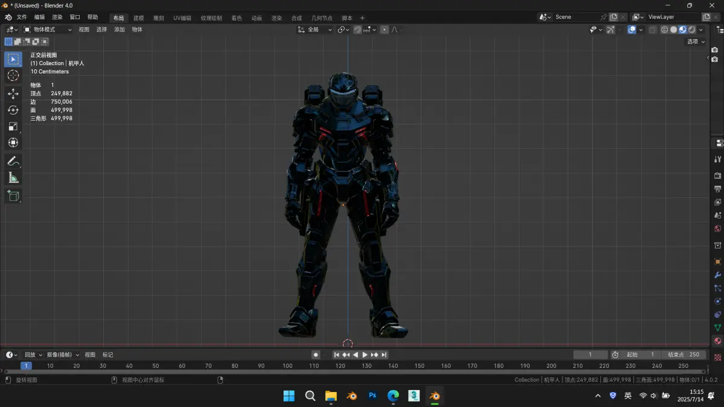Toggle snapping magnet in viewport header
Screen dimensions: 724x407
(358, 30)
